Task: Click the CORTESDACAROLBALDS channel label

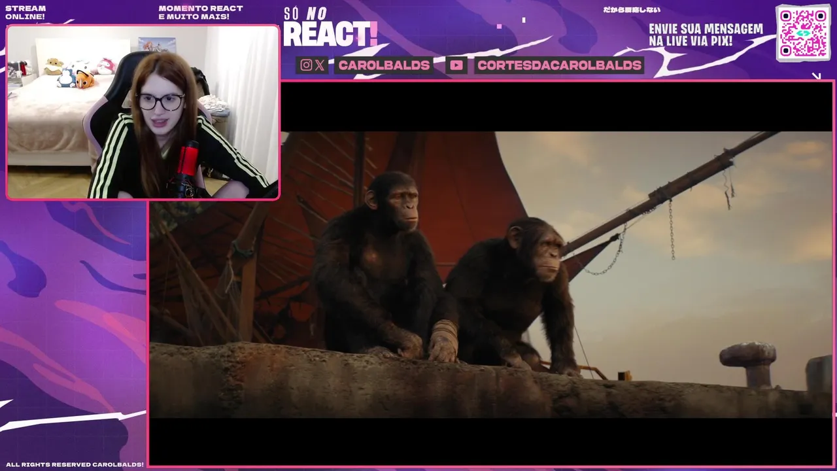Action: [559, 65]
